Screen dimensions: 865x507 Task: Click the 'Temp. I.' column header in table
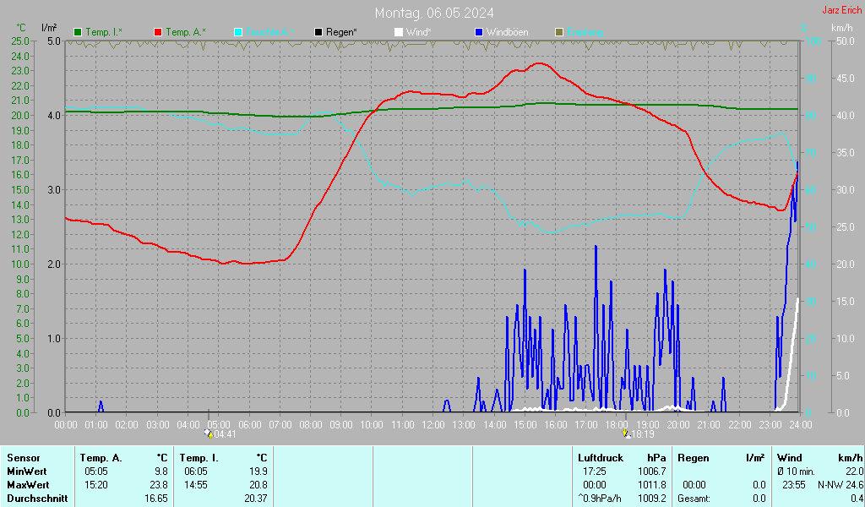pyautogui.click(x=199, y=458)
